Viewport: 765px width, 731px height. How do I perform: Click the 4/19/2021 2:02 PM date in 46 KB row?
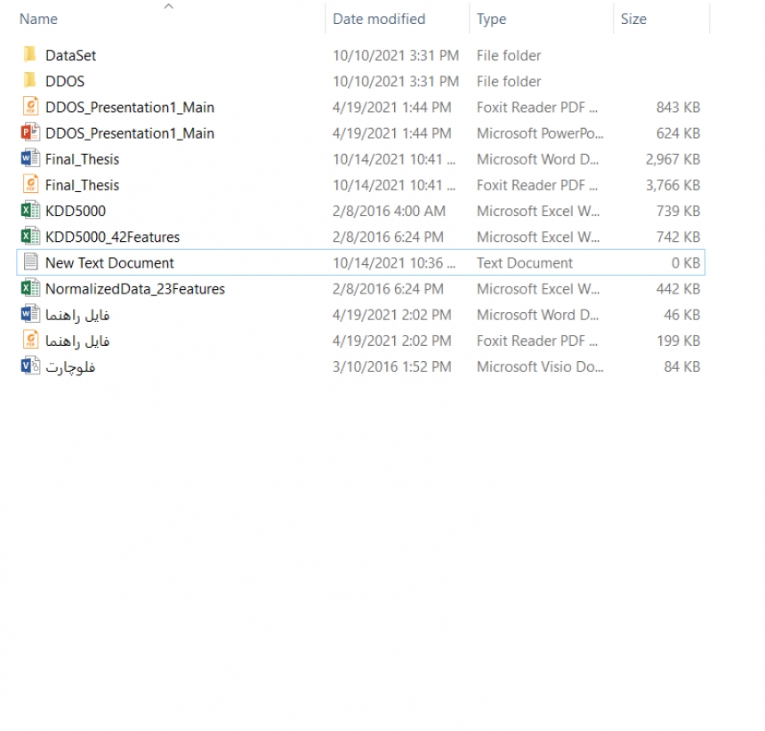pyautogui.click(x=391, y=315)
